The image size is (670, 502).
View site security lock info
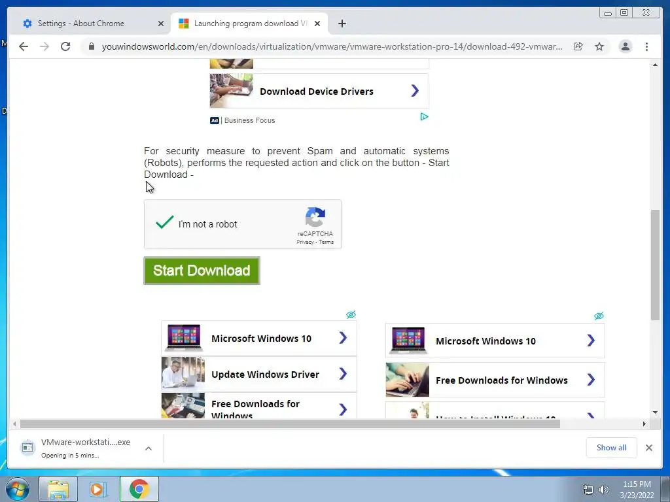(92, 46)
